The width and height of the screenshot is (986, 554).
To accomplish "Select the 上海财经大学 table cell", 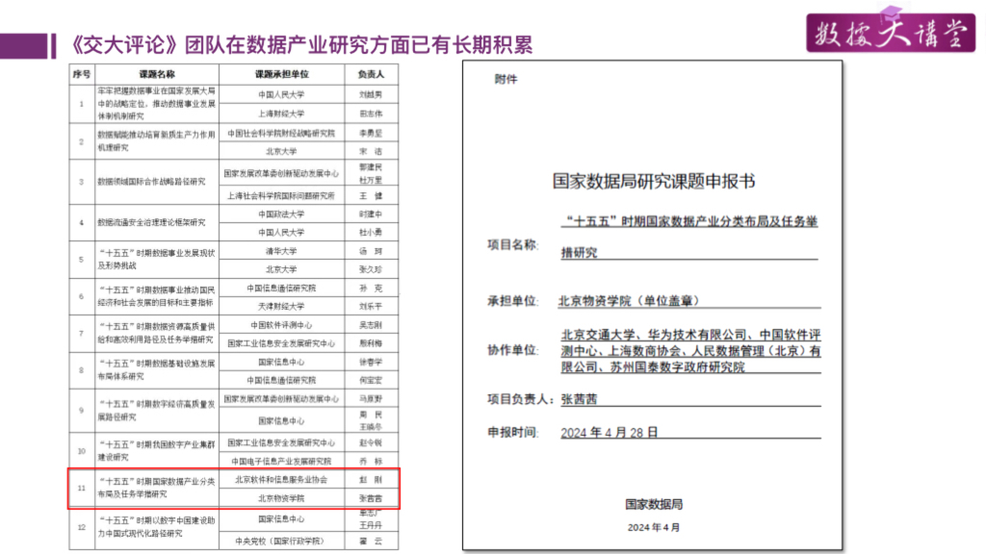I will [282, 113].
